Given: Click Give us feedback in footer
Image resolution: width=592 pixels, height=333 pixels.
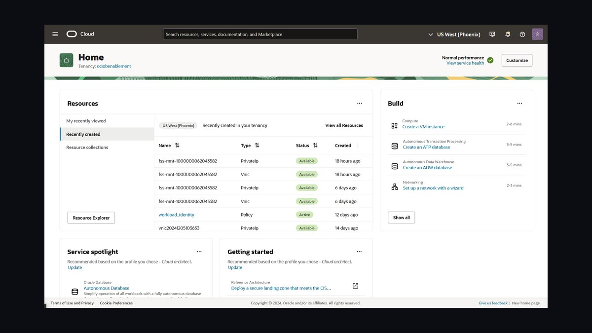Looking at the screenshot, I should pyautogui.click(x=493, y=303).
